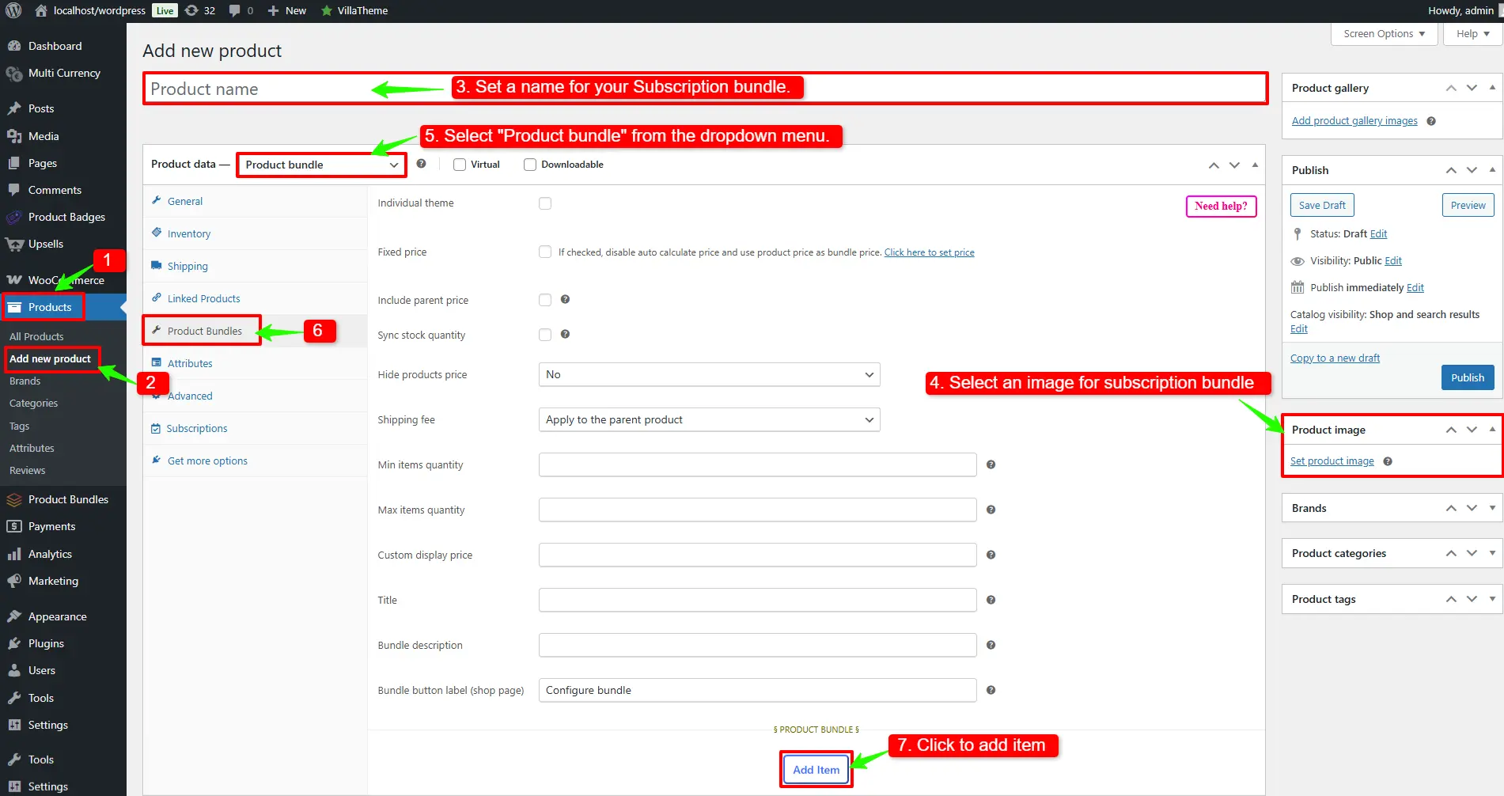Switch to the Inventory tab
Image resolution: width=1504 pixels, height=796 pixels.
[x=188, y=233]
